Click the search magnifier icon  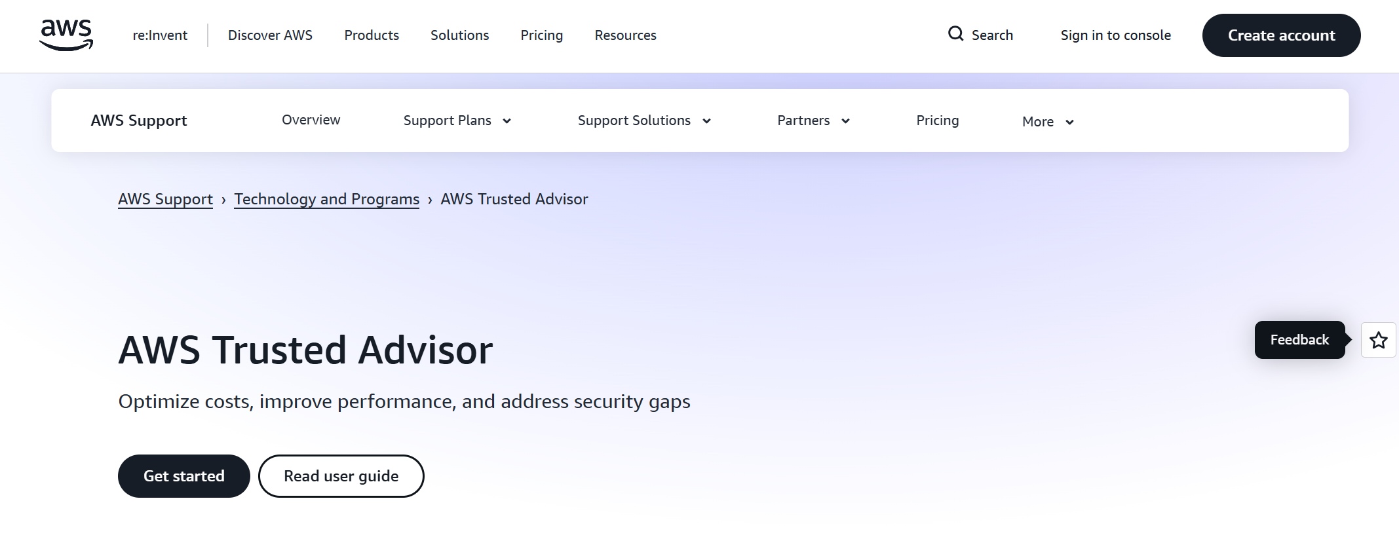(955, 34)
